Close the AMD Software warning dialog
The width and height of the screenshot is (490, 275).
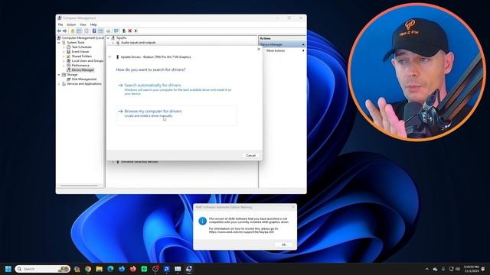293,207
